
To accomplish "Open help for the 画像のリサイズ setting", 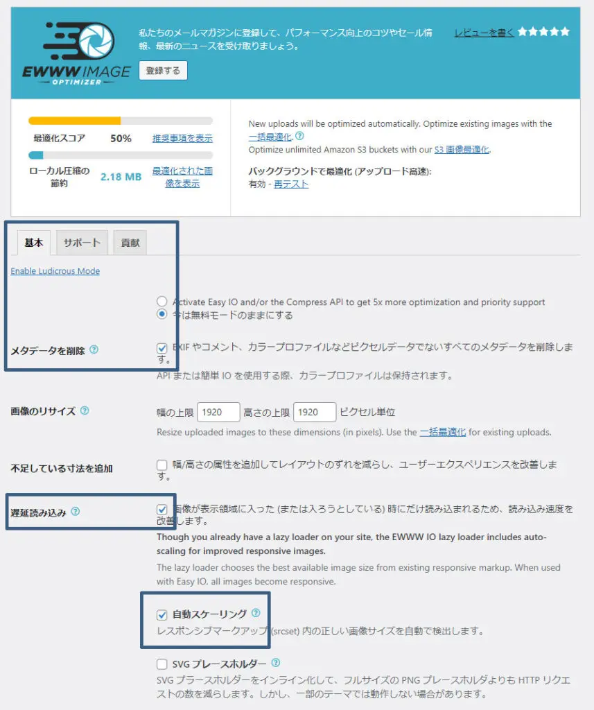I will click(x=85, y=410).
